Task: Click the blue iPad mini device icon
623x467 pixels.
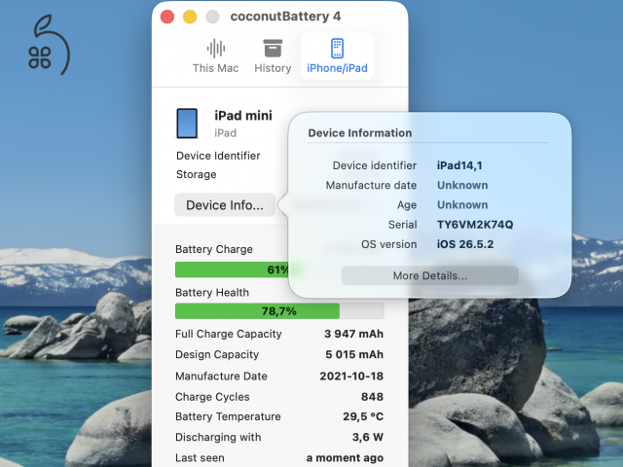Action: 187,124
